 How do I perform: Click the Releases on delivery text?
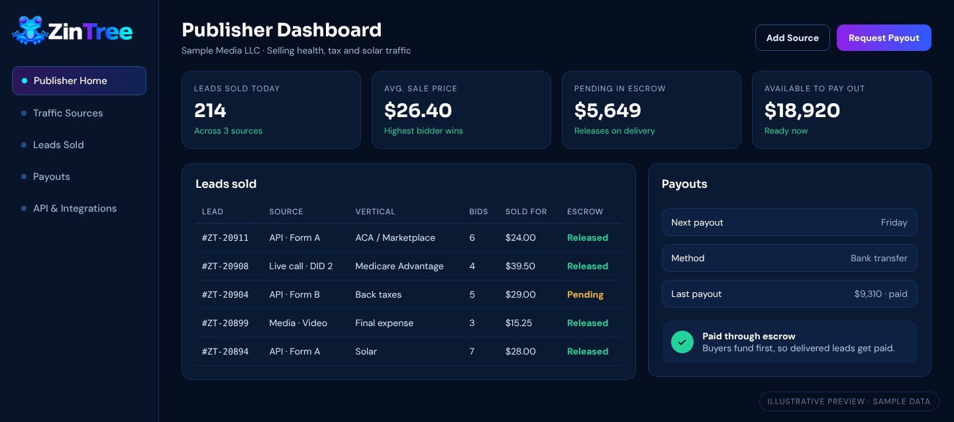coord(614,131)
